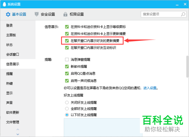The width and height of the screenshot is (189, 137).
Task: Open 会话窗口 sidebar section
Action: click(x=18, y=54)
